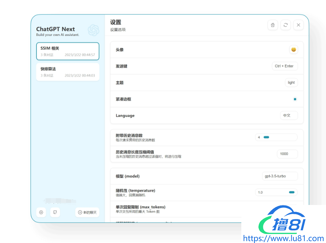326x243 pixels.
Task: Expand the gpt-3.5-turbo model dropdown
Action: coord(279,176)
